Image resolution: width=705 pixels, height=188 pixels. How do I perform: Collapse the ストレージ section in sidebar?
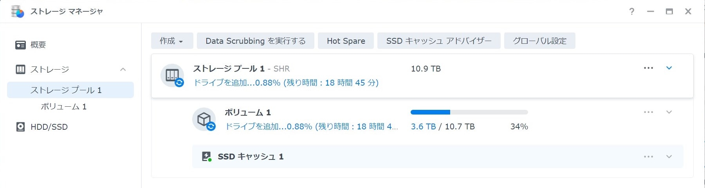pyautogui.click(x=123, y=70)
